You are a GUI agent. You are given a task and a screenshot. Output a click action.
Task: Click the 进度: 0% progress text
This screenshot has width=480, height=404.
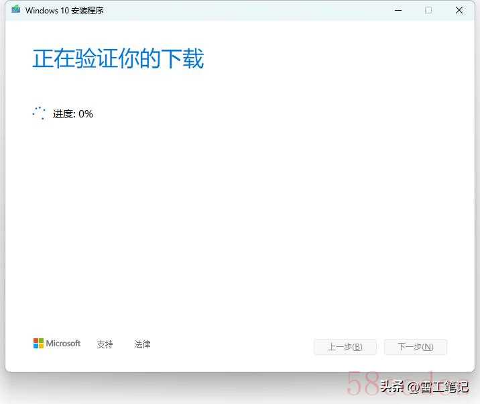[x=73, y=114]
